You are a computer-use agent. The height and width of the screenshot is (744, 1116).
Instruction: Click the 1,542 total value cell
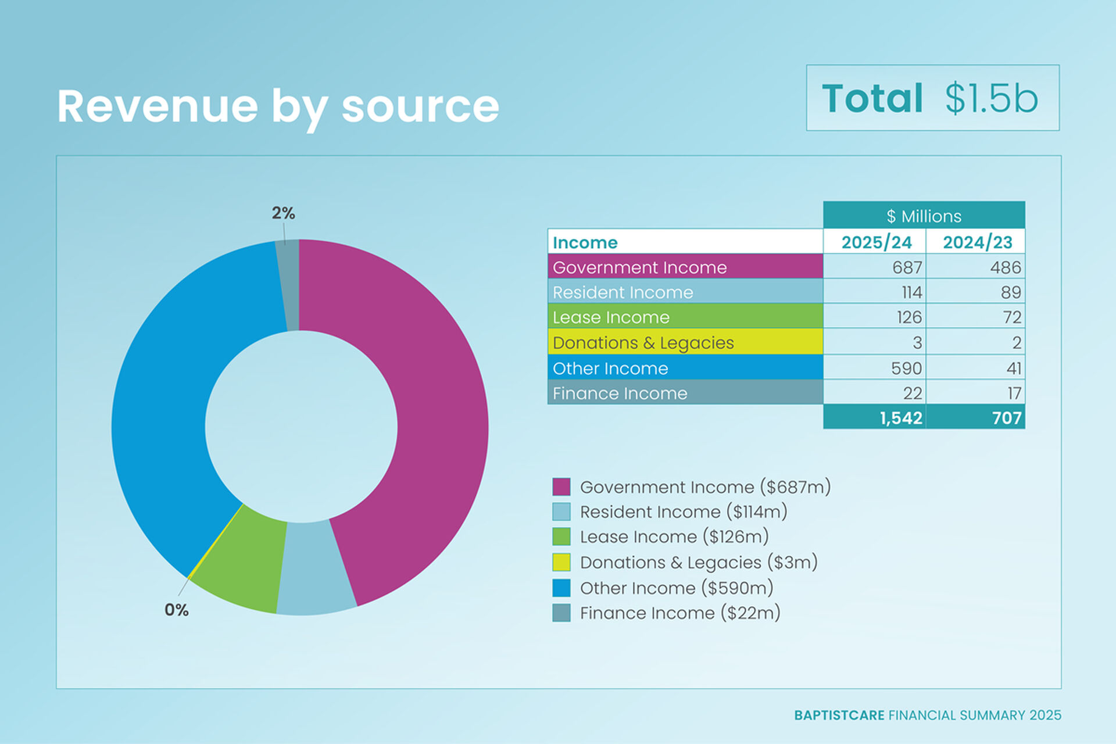point(900,418)
